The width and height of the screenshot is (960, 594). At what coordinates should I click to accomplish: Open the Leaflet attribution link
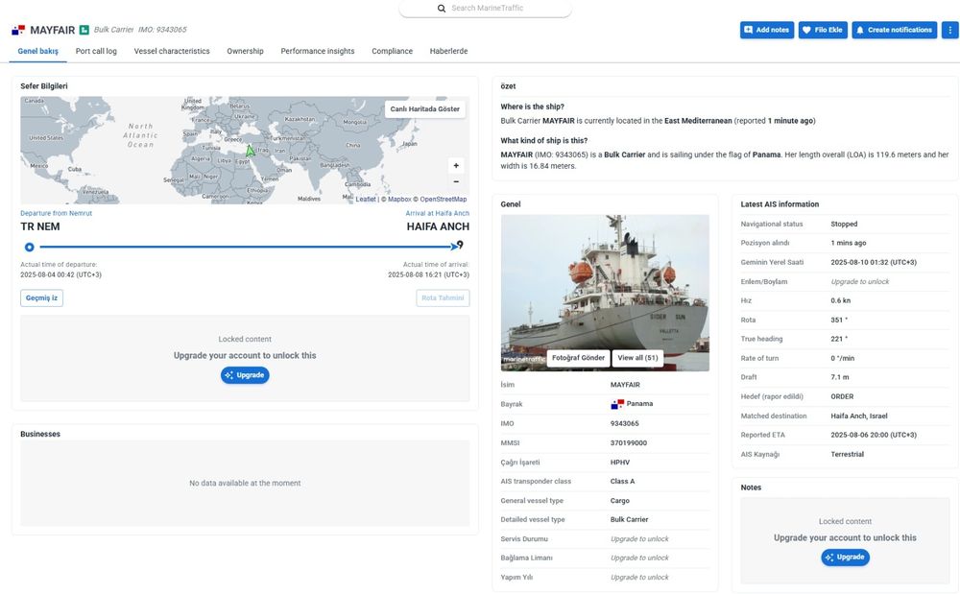(366, 200)
